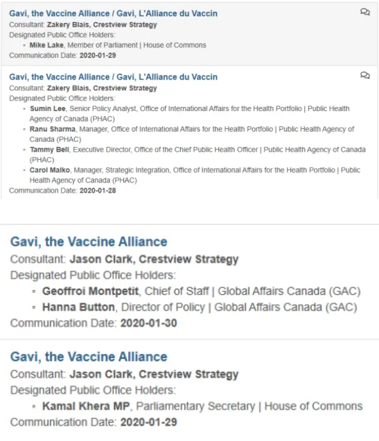
Task: Open Gavi link above Mike Lake record
Action: click(113, 13)
